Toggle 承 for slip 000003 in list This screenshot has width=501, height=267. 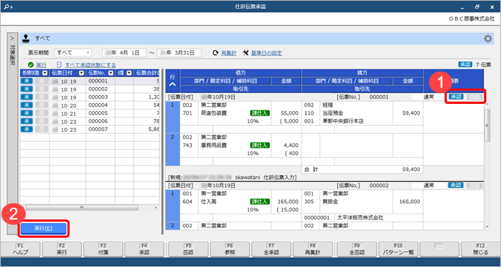(27, 97)
